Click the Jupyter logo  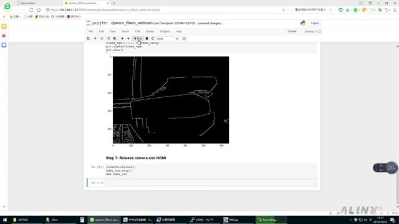[97, 23]
